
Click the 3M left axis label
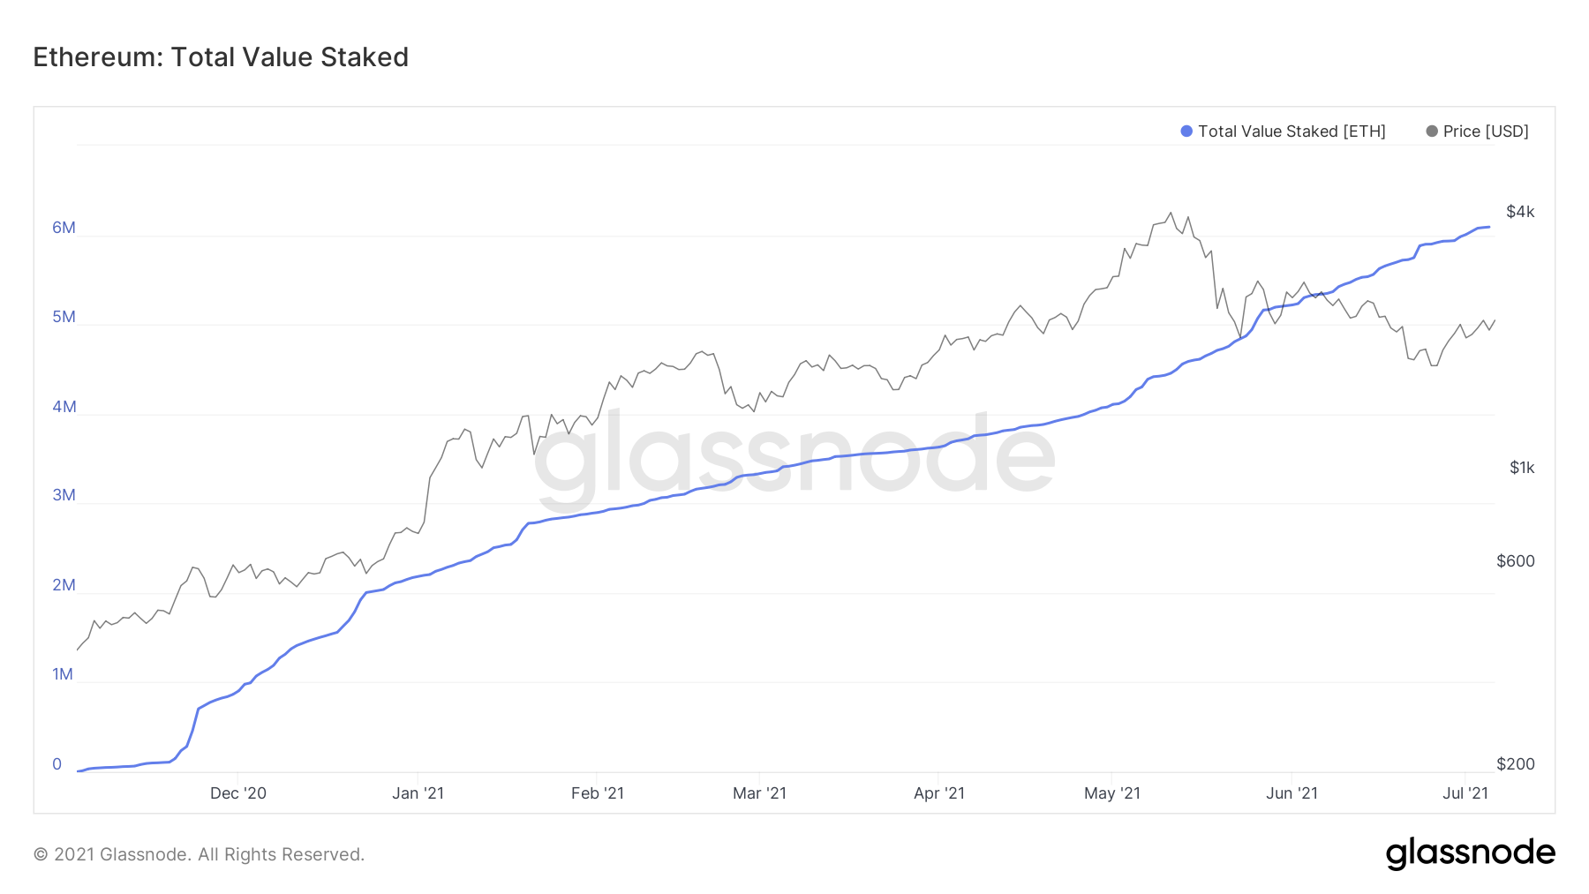click(x=64, y=495)
